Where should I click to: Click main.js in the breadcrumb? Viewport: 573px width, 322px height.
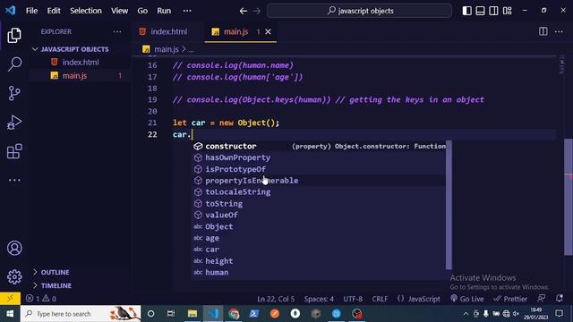point(167,49)
